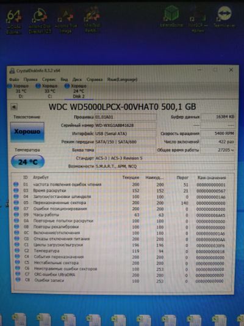Open the TeamViewer desktop icon
This screenshot has width=244, height=326.
pos(224,17)
